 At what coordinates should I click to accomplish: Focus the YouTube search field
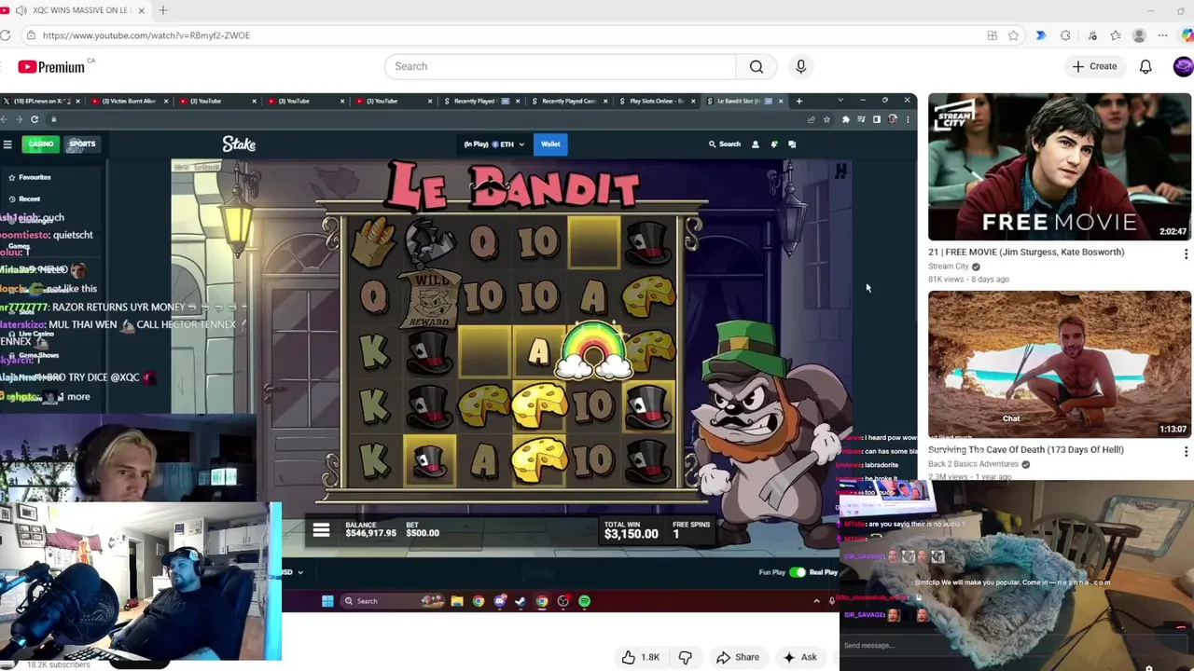[x=560, y=66]
